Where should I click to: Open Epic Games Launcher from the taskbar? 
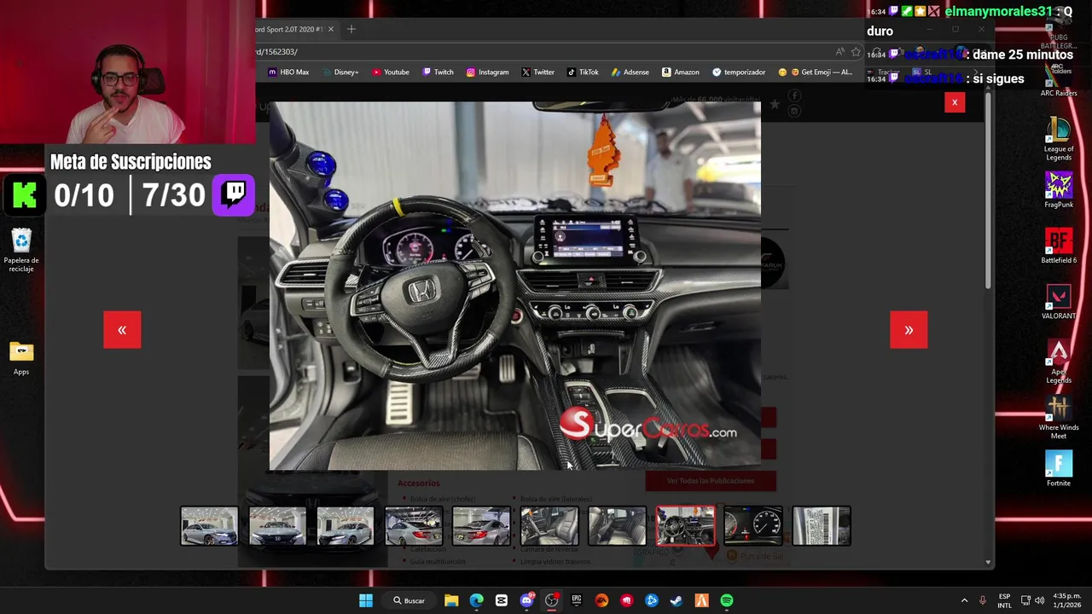point(577,600)
